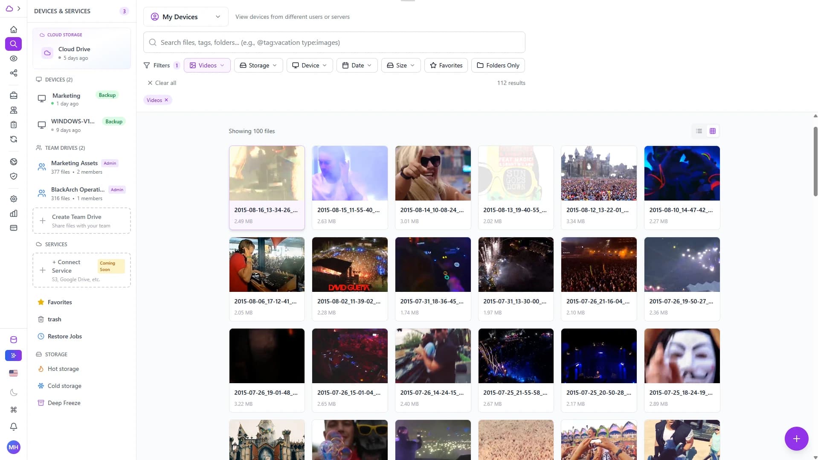Remove the Videos filter chip
This screenshot has width=818, height=460.
[166, 100]
